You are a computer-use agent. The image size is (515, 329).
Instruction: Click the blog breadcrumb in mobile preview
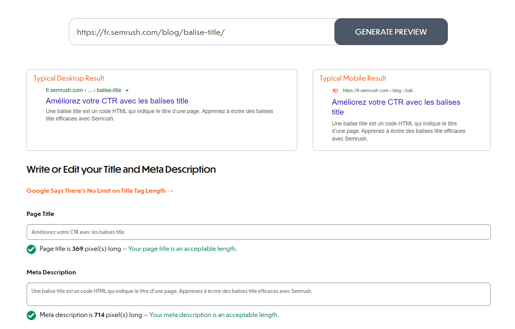(397, 90)
